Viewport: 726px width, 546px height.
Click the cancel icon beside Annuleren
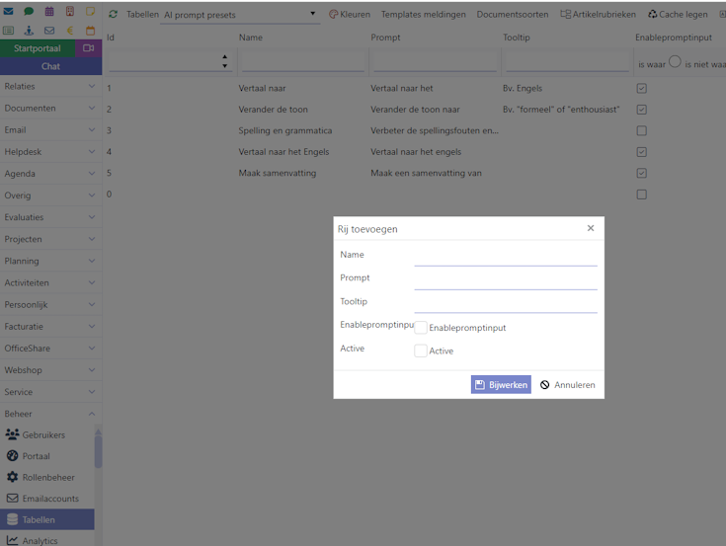pyautogui.click(x=545, y=385)
